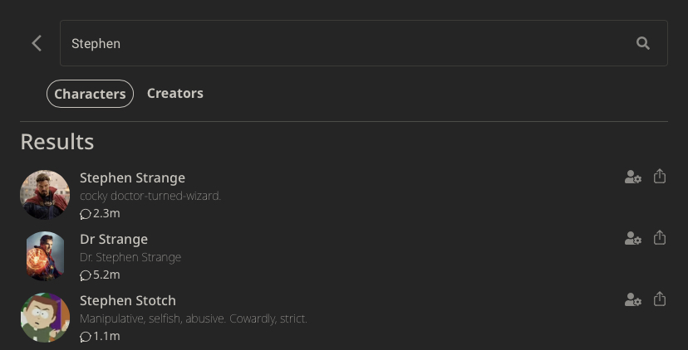The width and height of the screenshot is (688, 350).
Task: Open character settings icon for Stephen Stotch
Action: click(632, 299)
